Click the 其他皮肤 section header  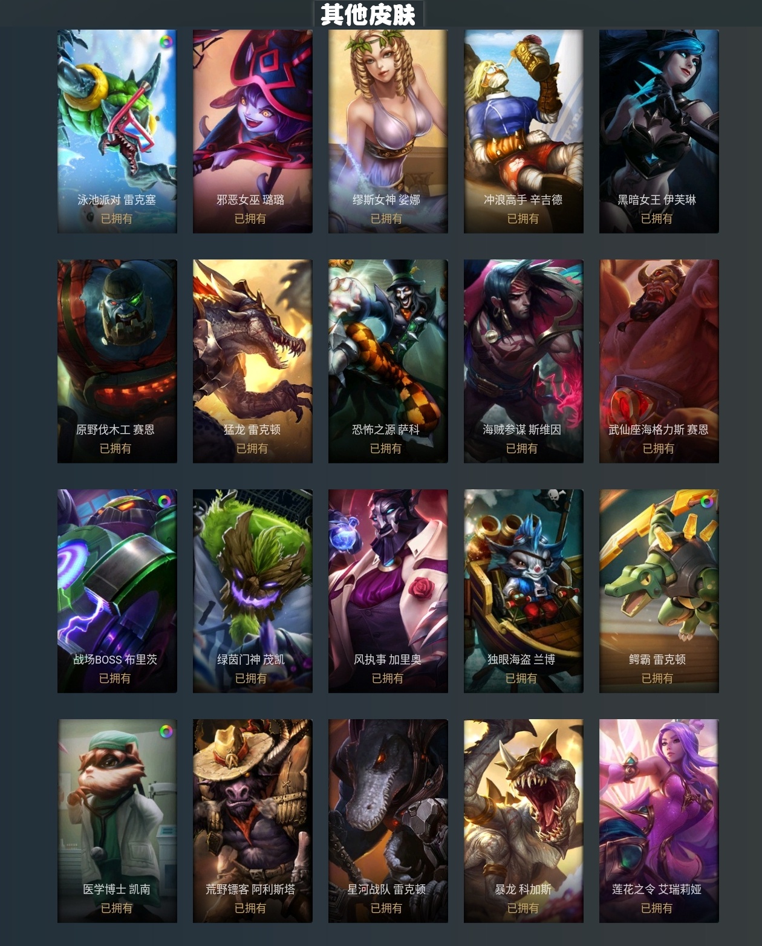[x=368, y=14]
